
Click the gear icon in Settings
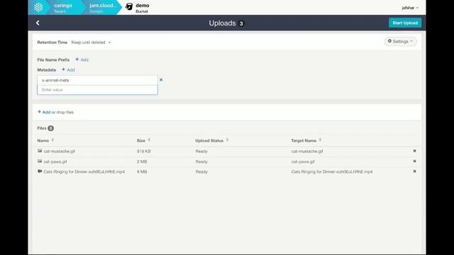(x=389, y=41)
